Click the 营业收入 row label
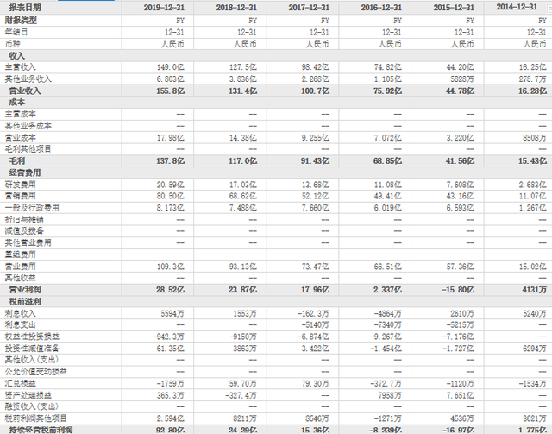The width and height of the screenshot is (552, 434). (25, 91)
